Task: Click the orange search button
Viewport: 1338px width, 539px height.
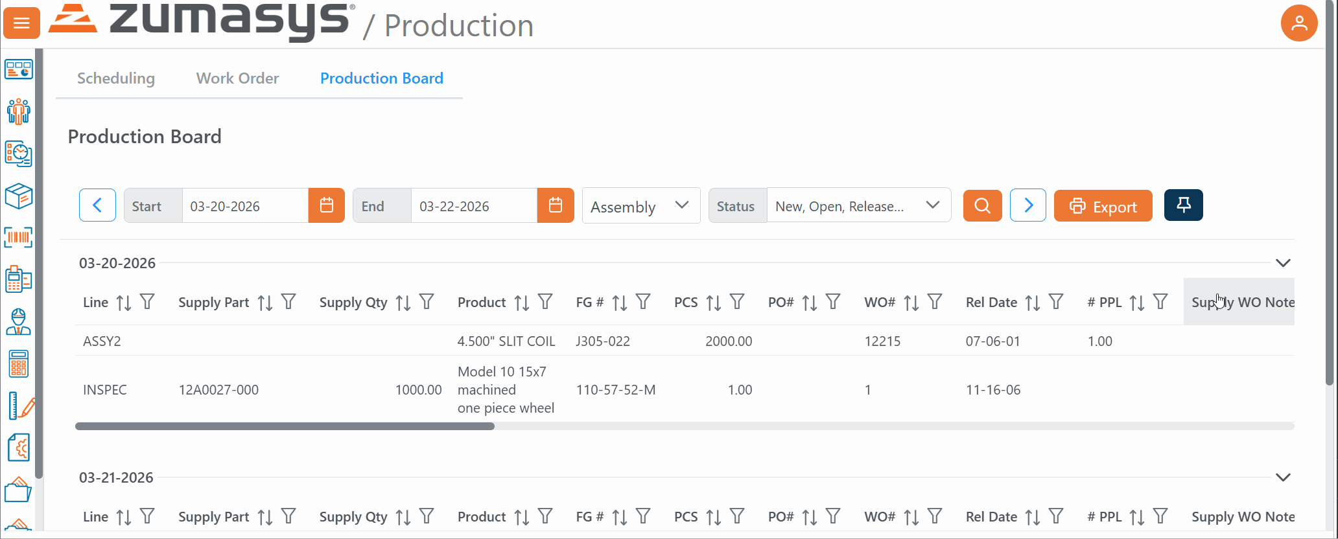Action: pos(983,205)
